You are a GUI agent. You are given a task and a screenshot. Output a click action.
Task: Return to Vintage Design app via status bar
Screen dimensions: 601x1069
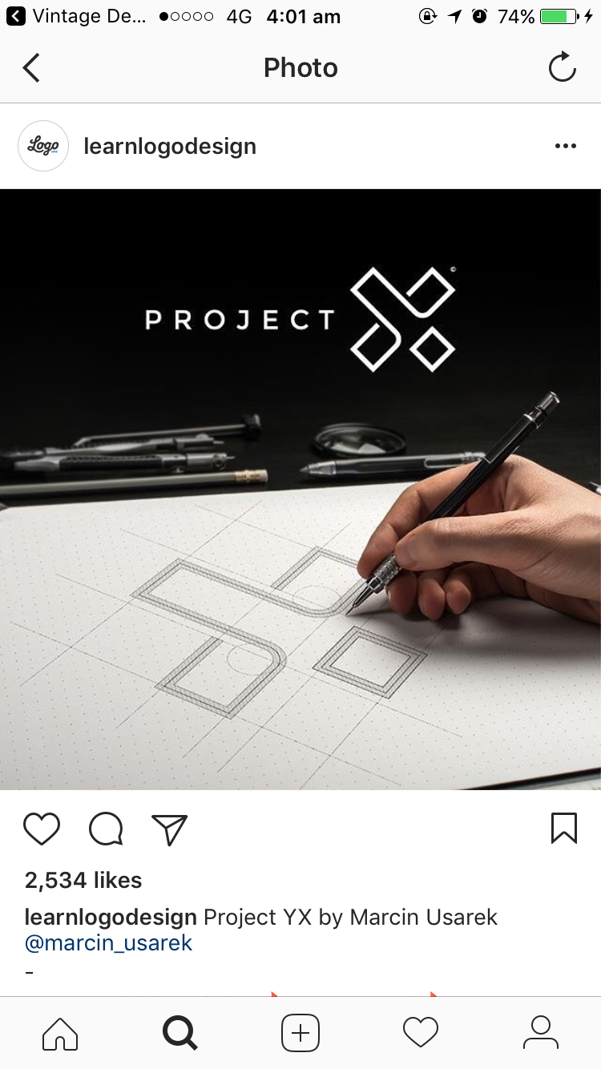click(79, 16)
